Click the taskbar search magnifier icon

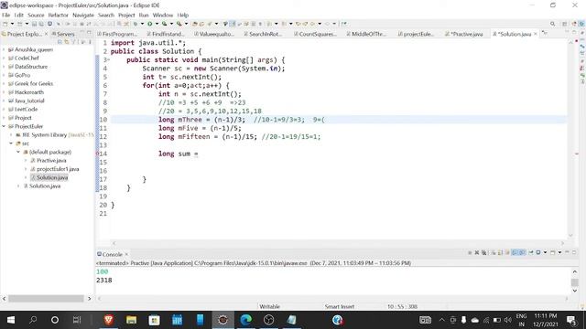tap(33, 320)
